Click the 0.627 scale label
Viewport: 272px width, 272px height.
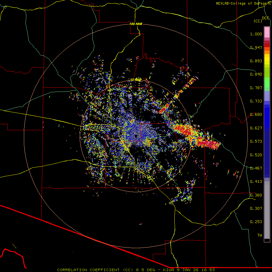click(256, 128)
